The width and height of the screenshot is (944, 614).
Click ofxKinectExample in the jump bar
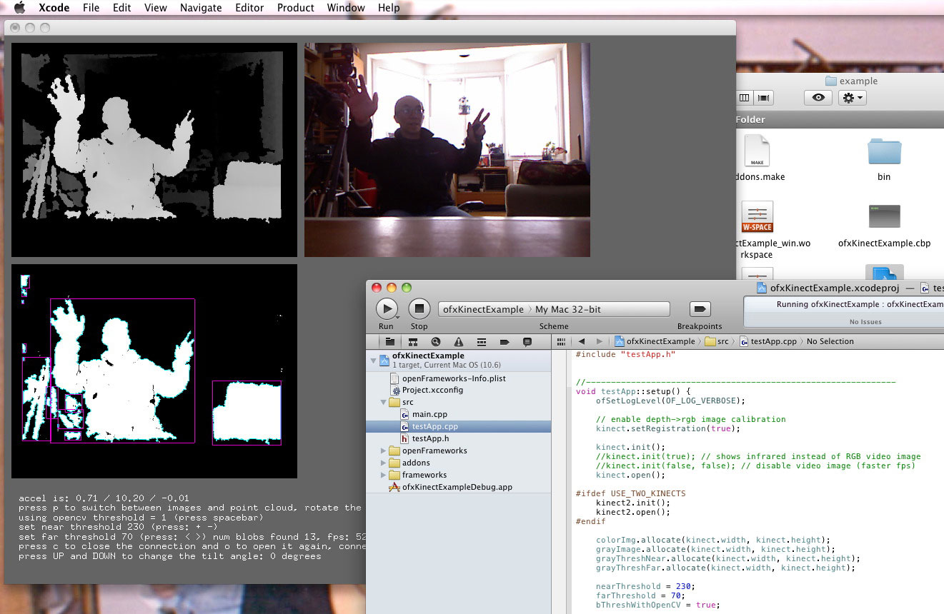pos(655,342)
